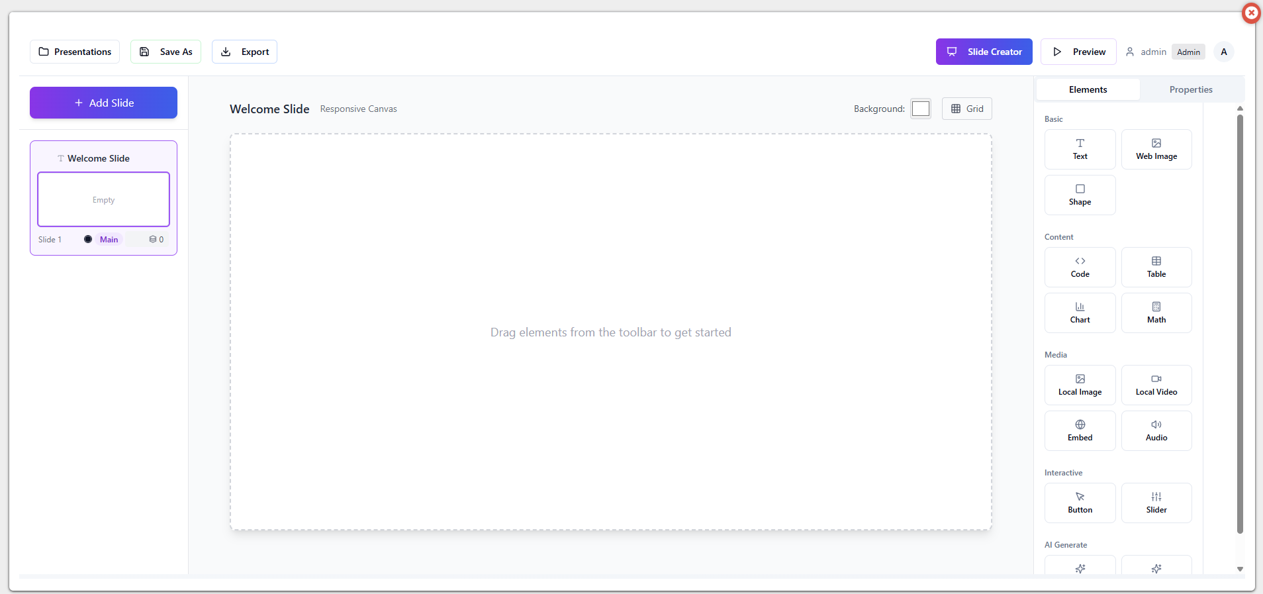Choose the Embed element
The width and height of the screenshot is (1263, 594).
click(1080, 431)
